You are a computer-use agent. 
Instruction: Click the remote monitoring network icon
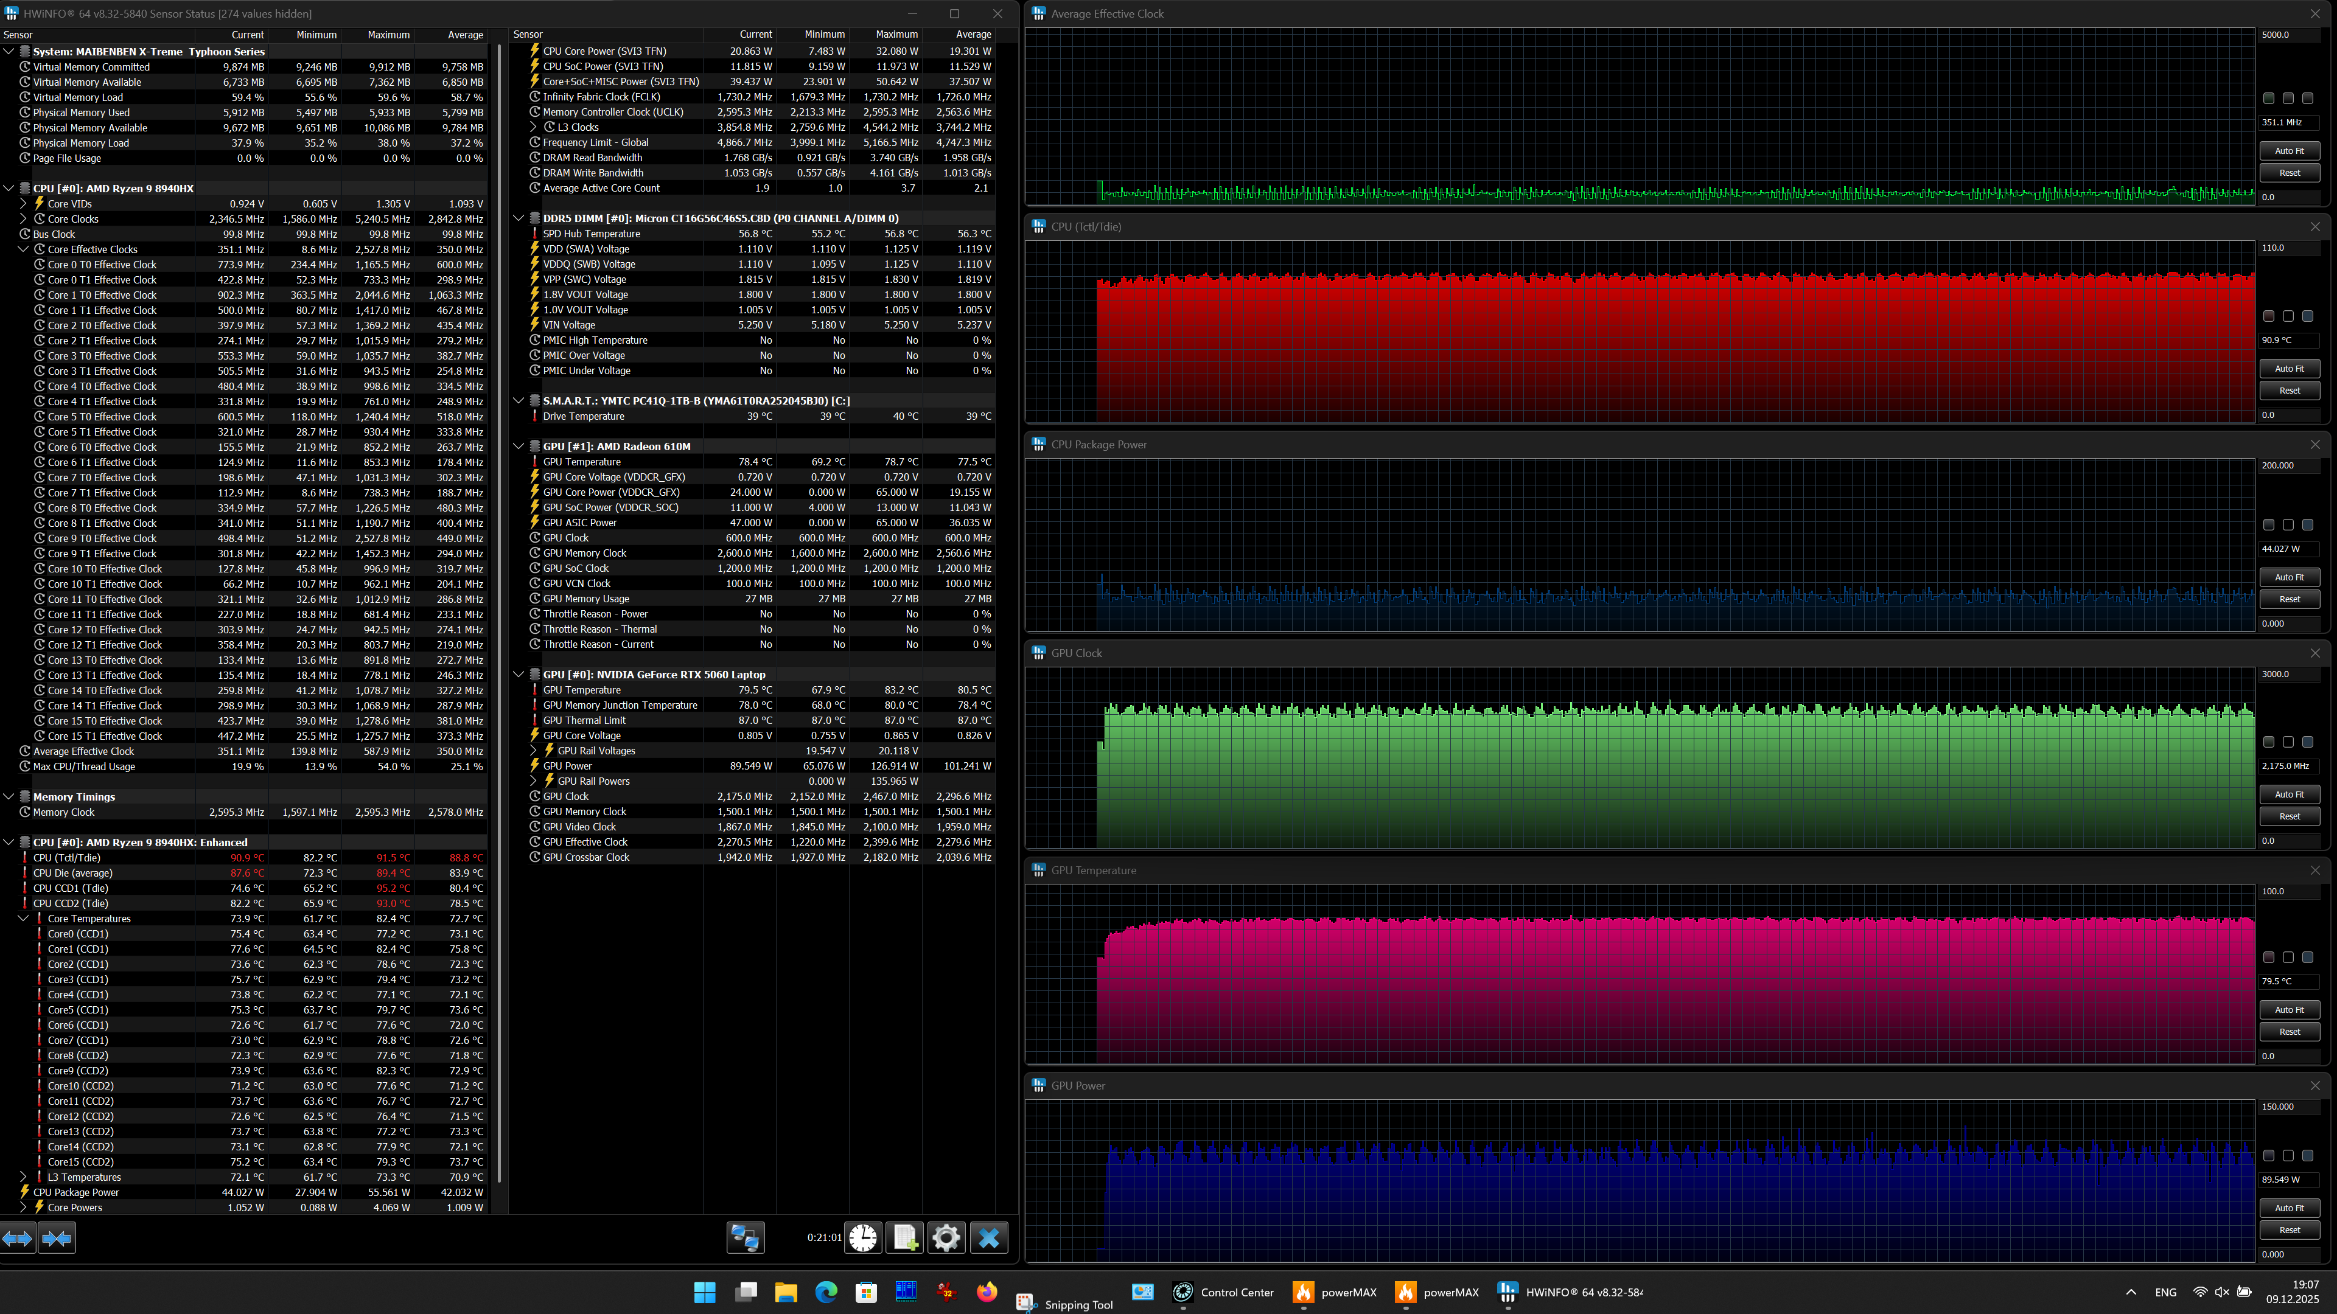[x=746, y=1238]
